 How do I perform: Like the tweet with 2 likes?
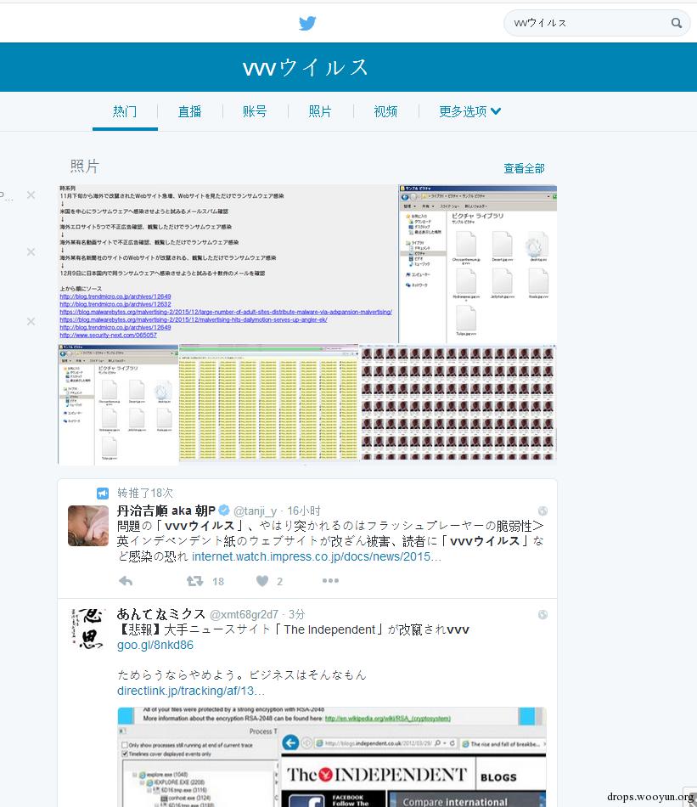pyautogui.click(x=262, y=581)
